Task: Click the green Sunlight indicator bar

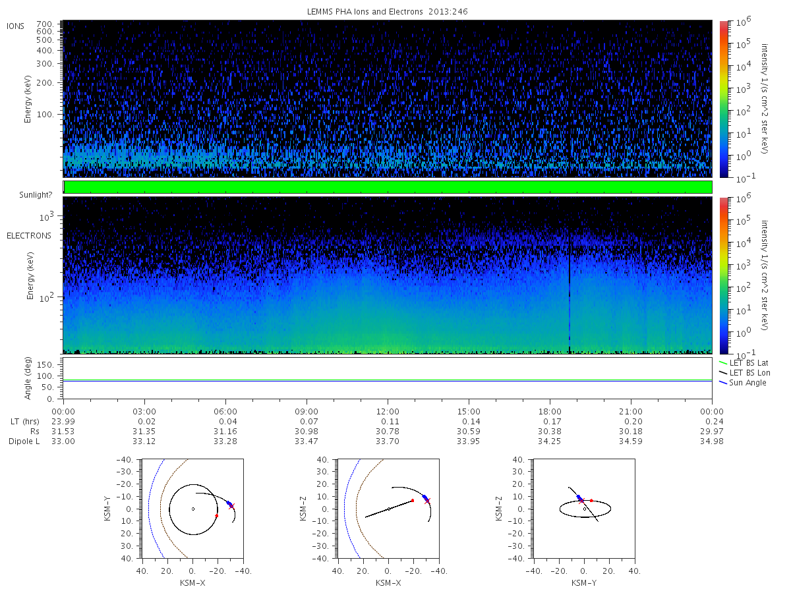Action: (388, 187)
